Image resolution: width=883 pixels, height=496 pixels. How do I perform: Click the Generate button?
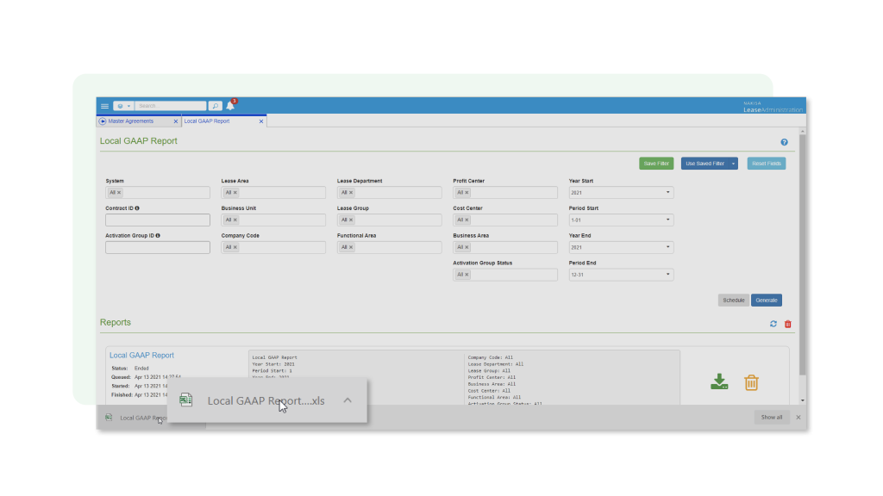pyautogui.click(x=767, y=301)
